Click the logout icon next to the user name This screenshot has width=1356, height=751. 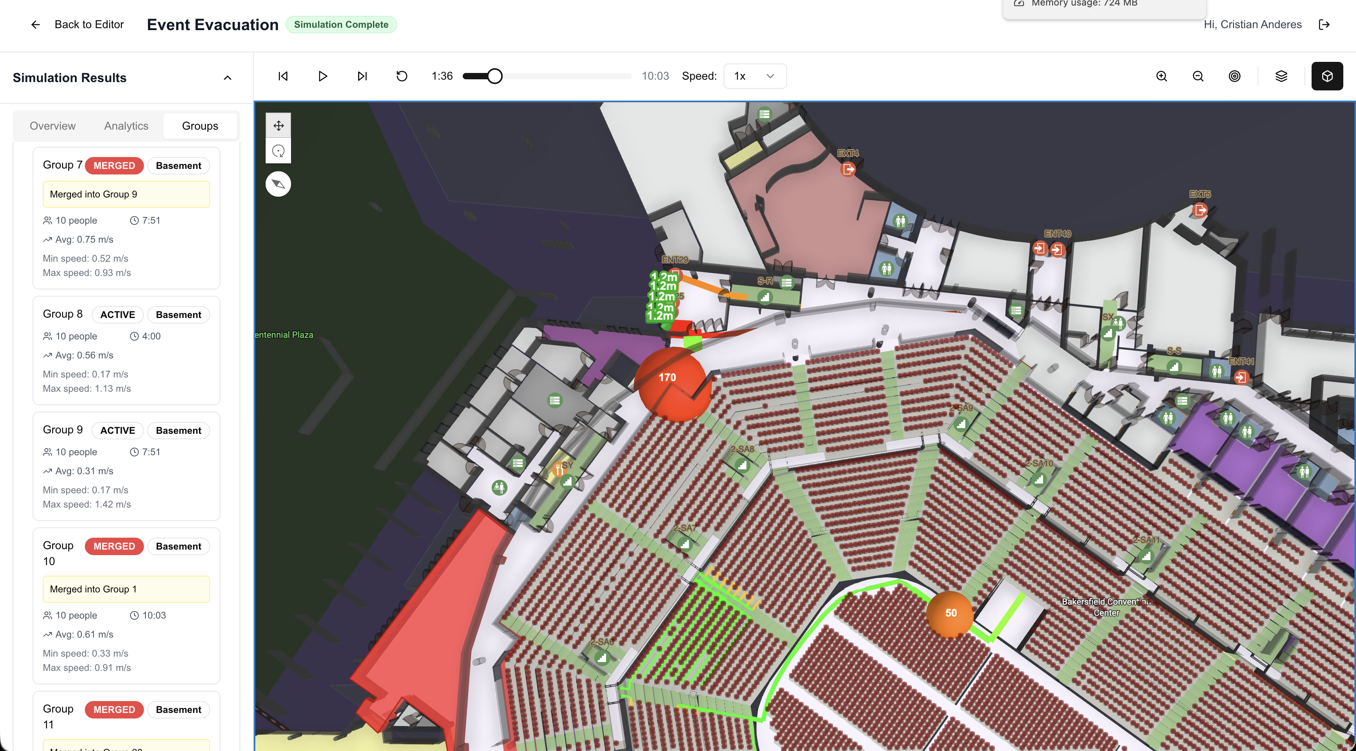coord(1324,25)
